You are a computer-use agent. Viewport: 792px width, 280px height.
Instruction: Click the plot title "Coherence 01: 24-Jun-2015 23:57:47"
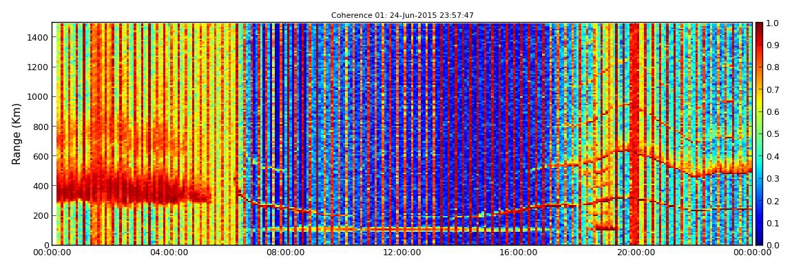point(403,16)
